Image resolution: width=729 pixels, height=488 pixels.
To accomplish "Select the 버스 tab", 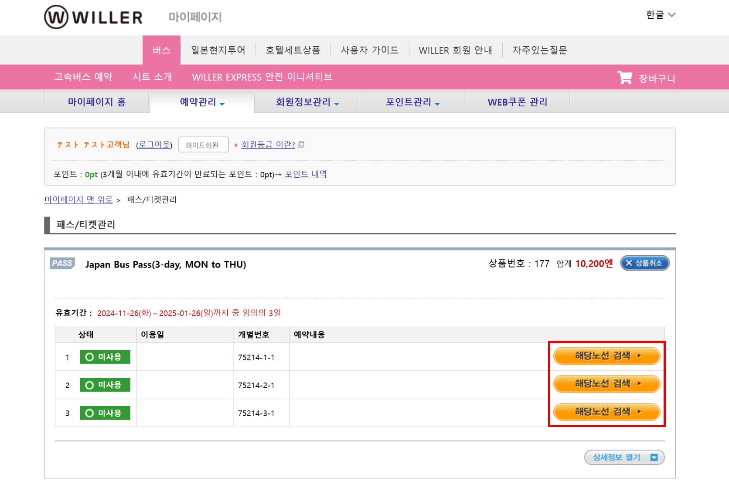I will click(161, 50).
